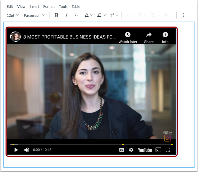This screenshot has height=172, width=198.
Task: Open the Edit menu
Action: pyautogui.click(x=10, y=7)
